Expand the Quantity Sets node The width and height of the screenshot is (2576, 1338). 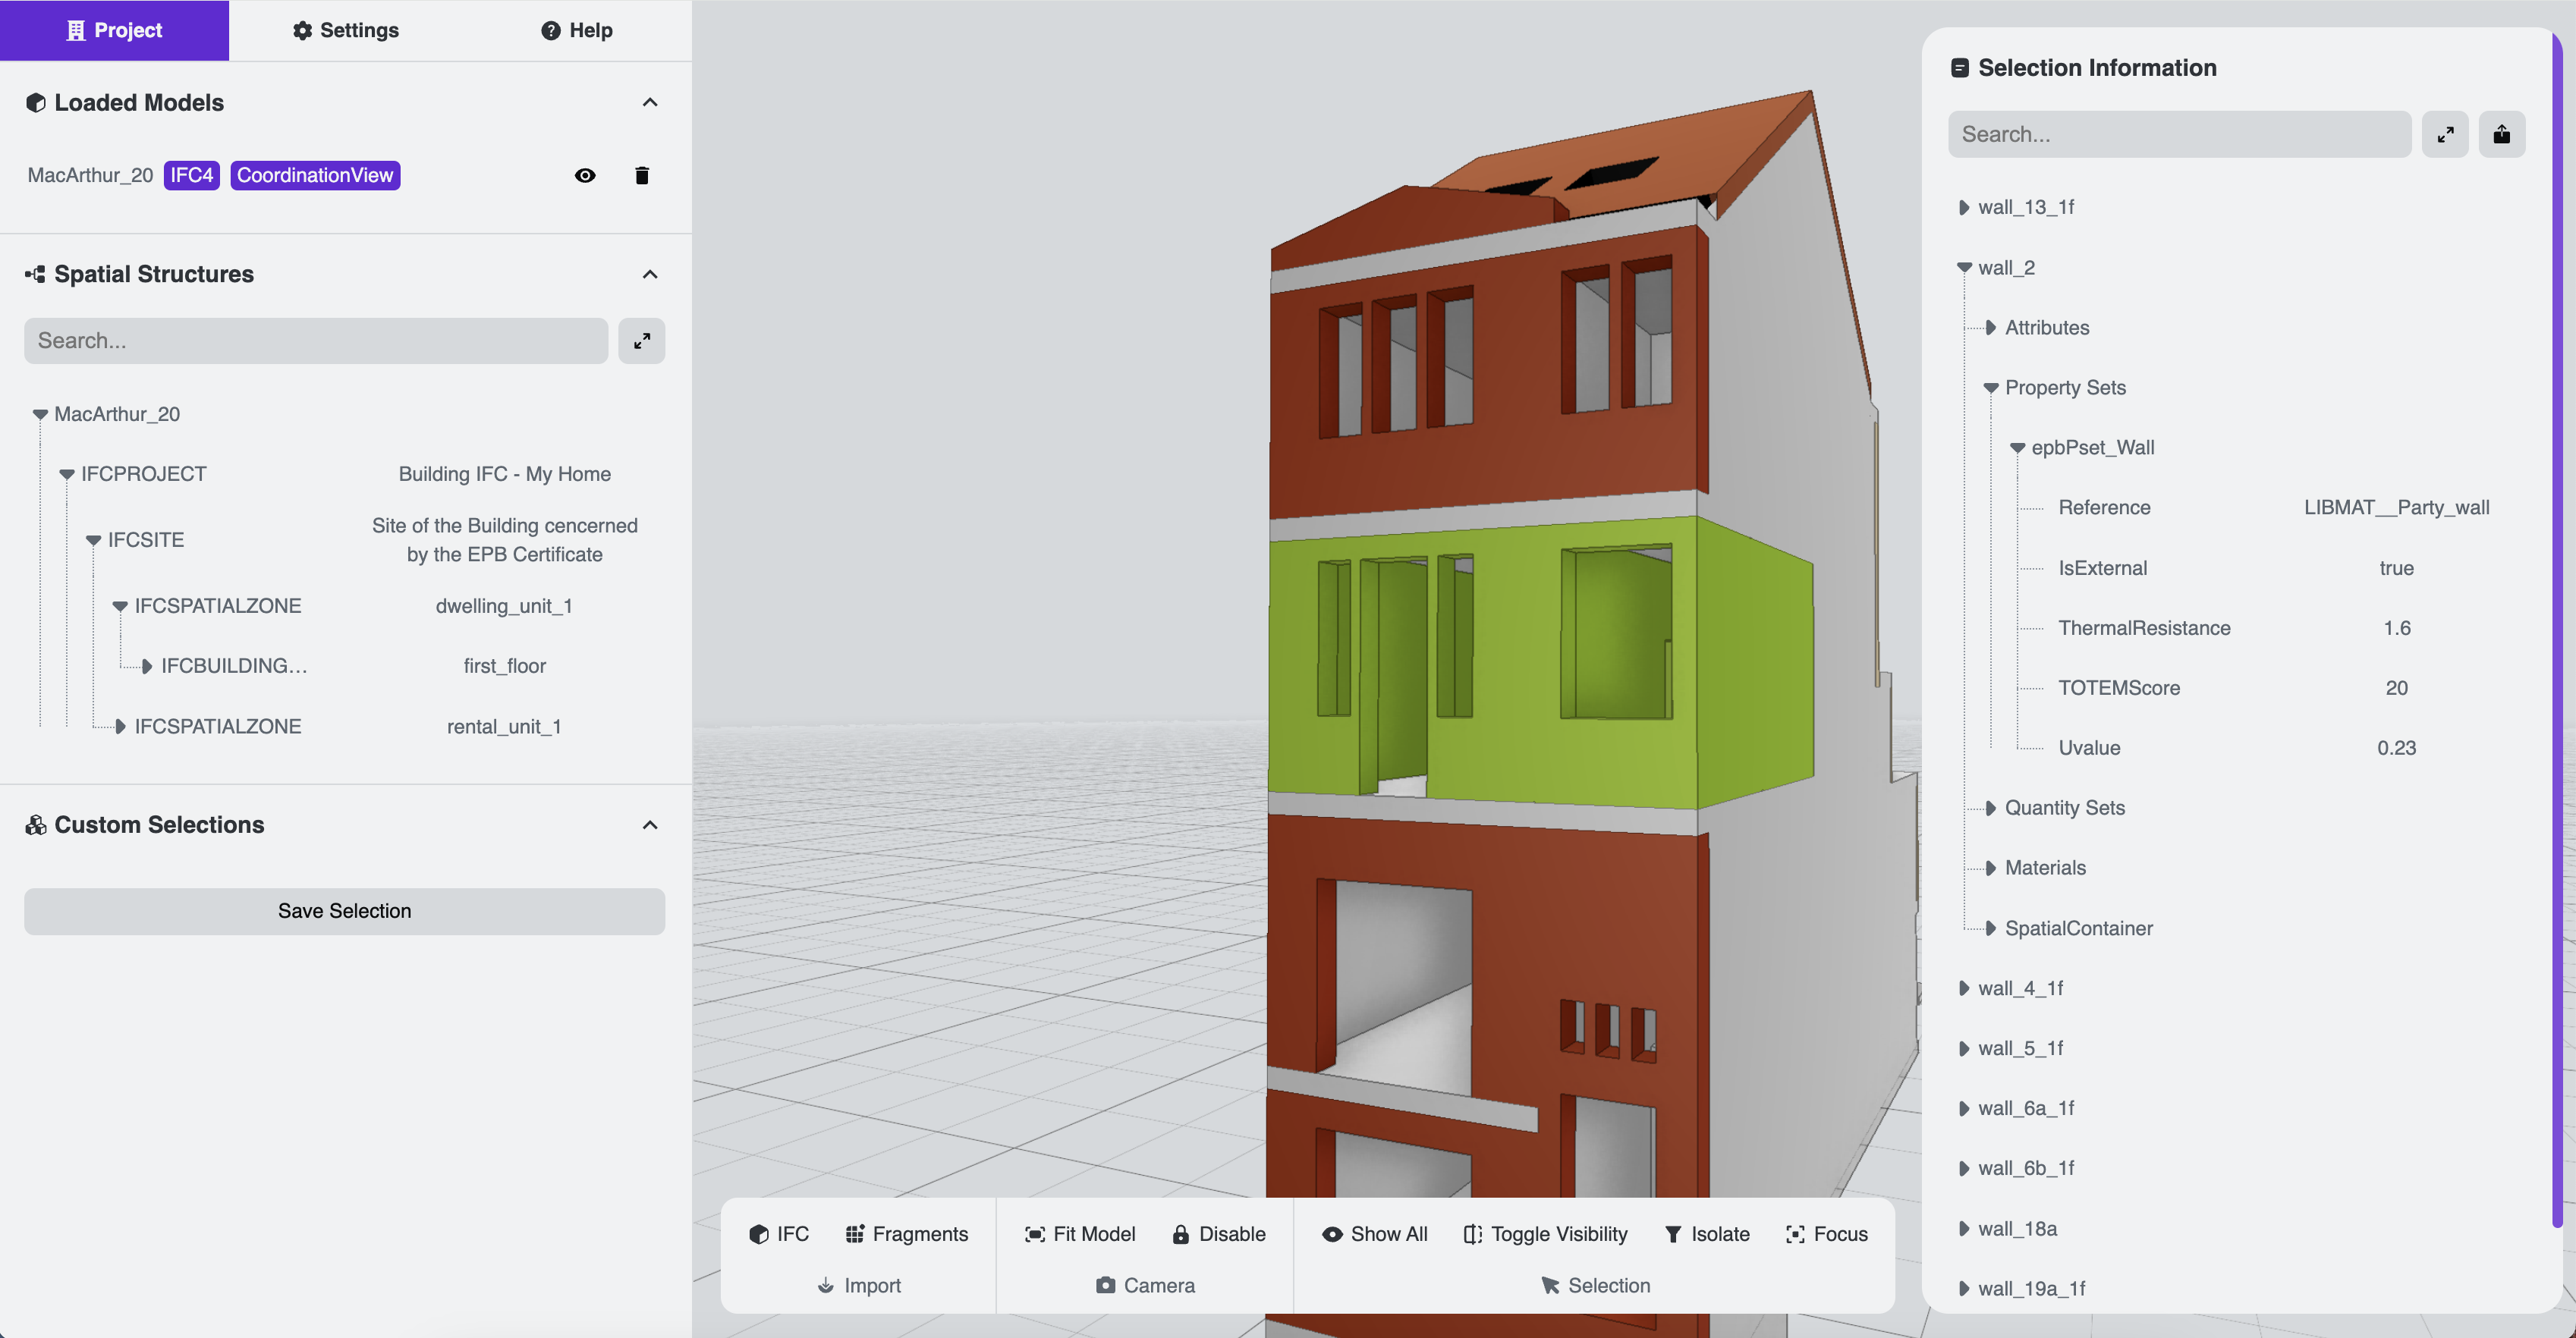(1991, 808)
